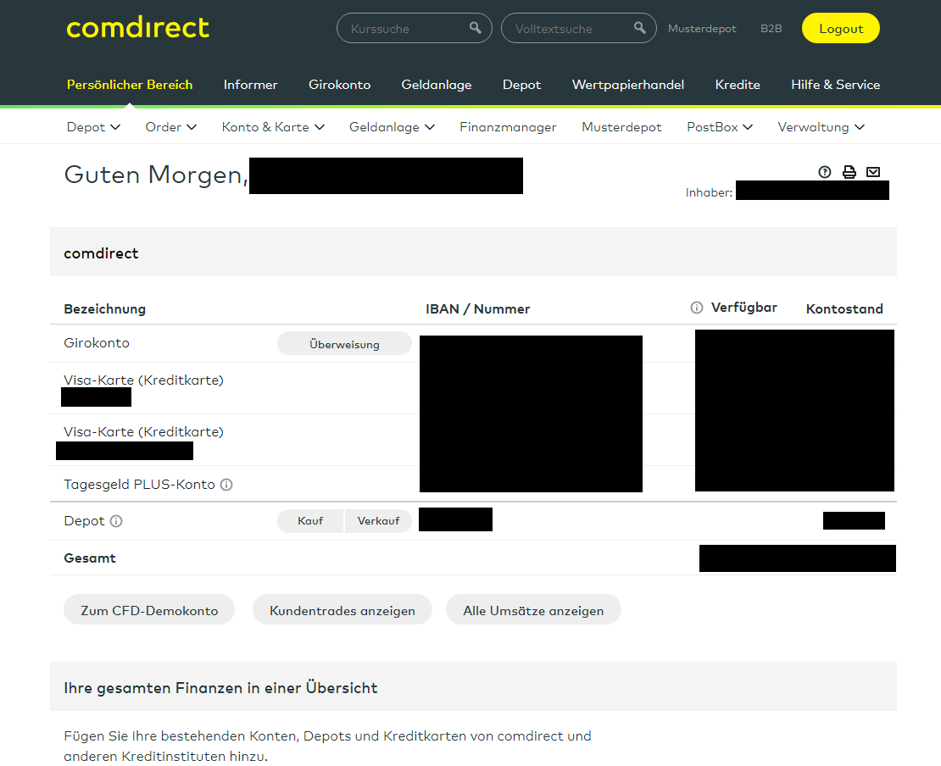
Task: Open the envelope message icon
Action: point(873,172)
